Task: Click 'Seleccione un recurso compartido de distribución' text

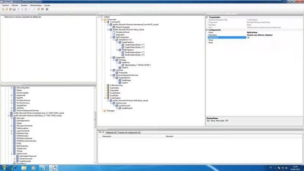Action: click(x=23, y=17)
